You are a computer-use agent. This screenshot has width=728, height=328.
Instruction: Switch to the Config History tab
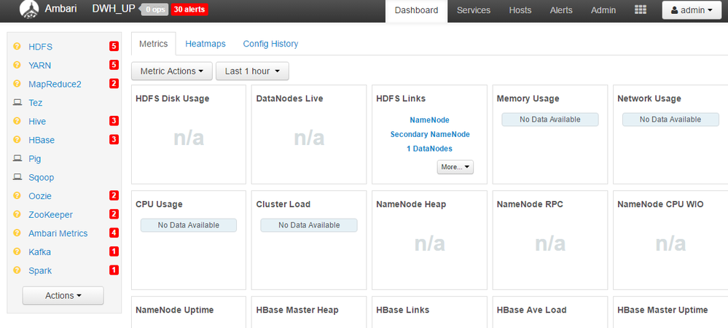tap(270, 44)
